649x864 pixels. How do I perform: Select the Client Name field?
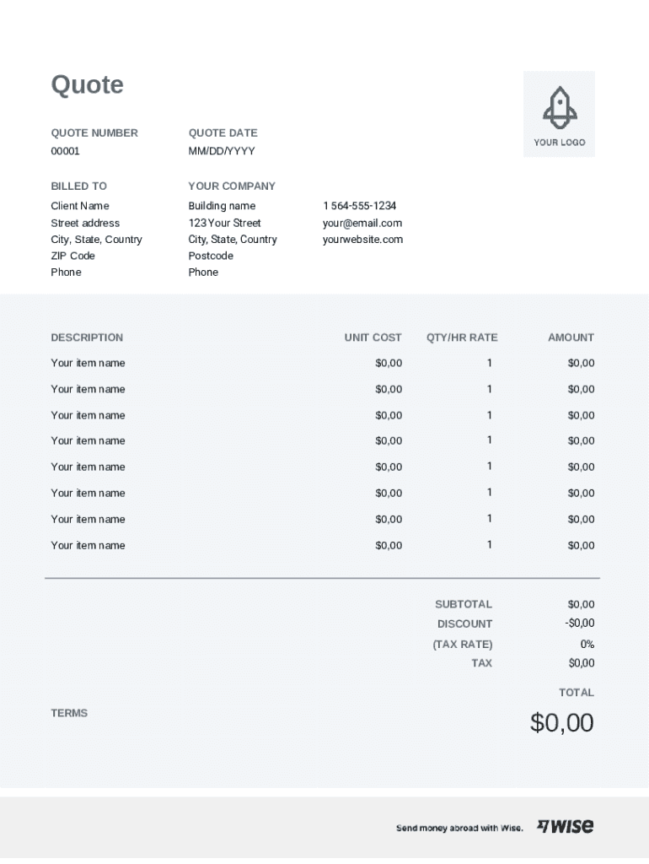tap(80, 206)
